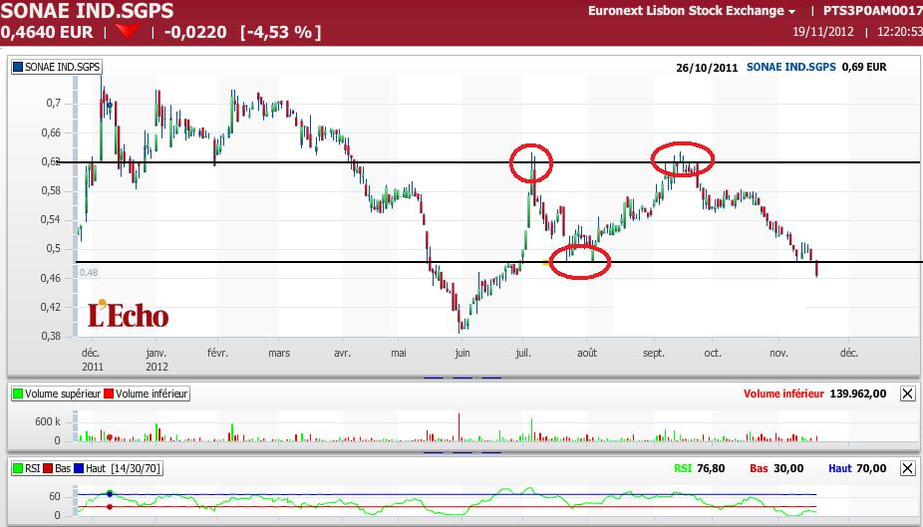Click the 0,7 price axis label

pos(54,104)
